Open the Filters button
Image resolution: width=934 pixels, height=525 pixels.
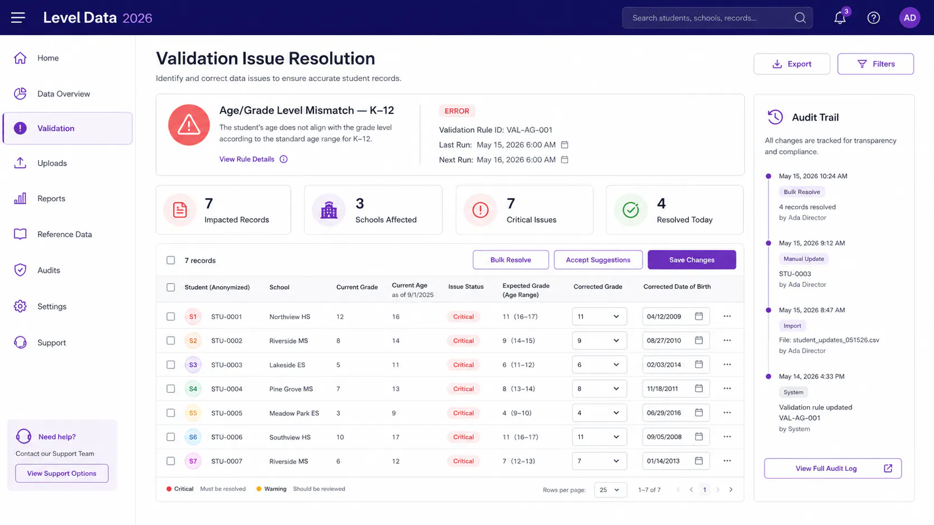click(875, 64)
